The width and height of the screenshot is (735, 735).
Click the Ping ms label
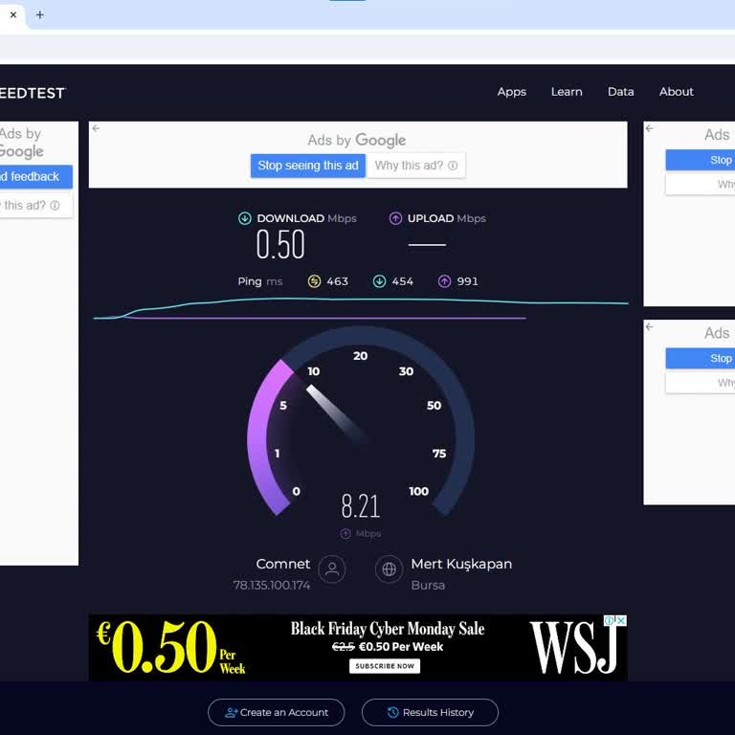[x=259, y=281]
